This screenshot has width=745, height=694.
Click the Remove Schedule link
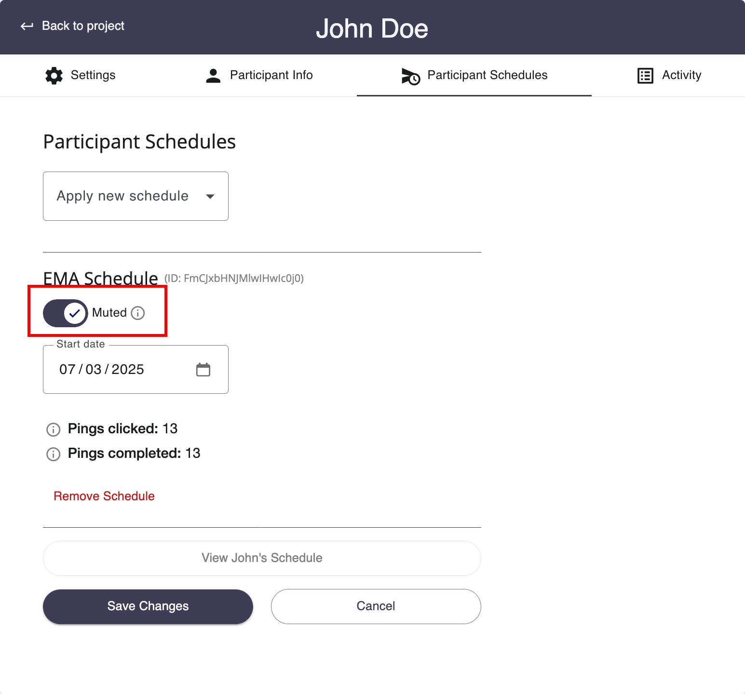click(104, 496)
